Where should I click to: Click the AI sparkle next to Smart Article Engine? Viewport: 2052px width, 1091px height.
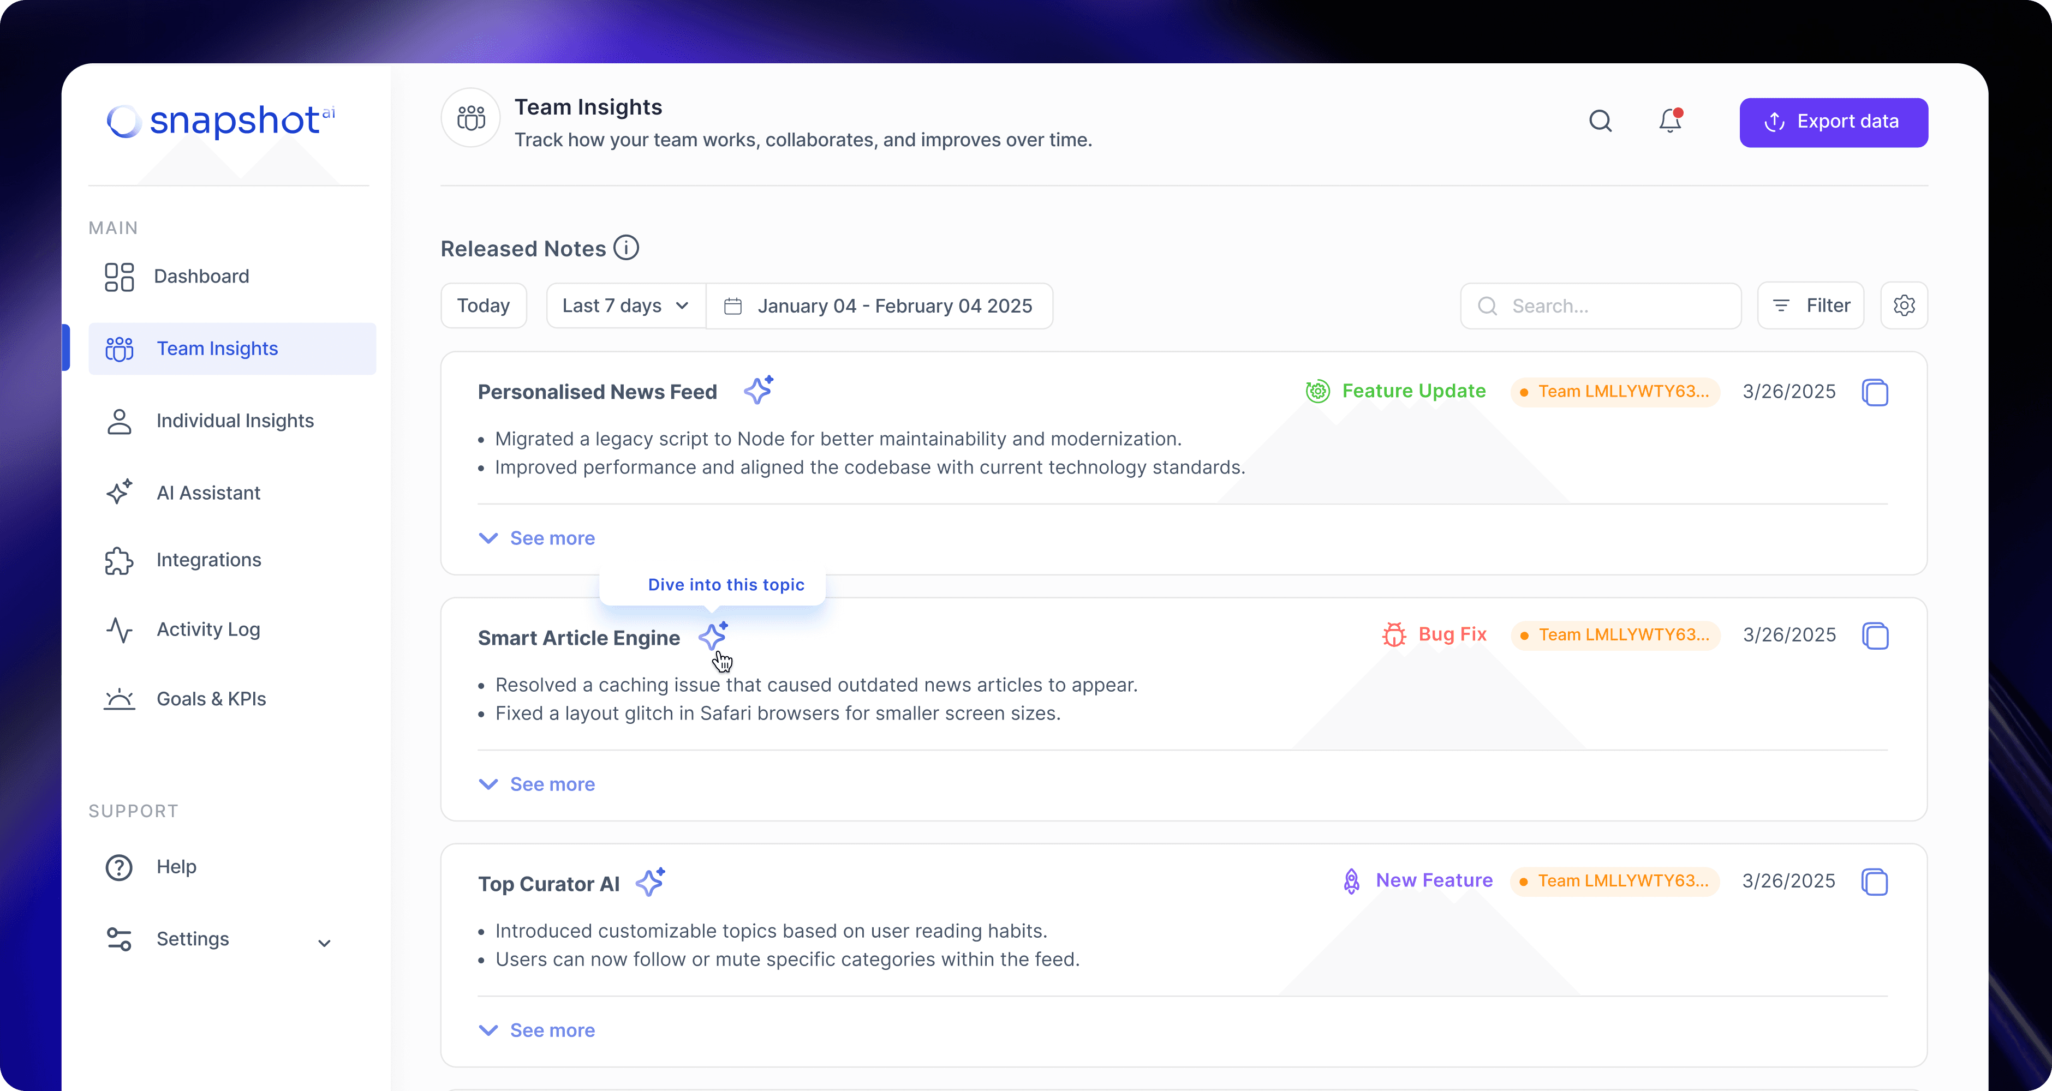(713, 636)
